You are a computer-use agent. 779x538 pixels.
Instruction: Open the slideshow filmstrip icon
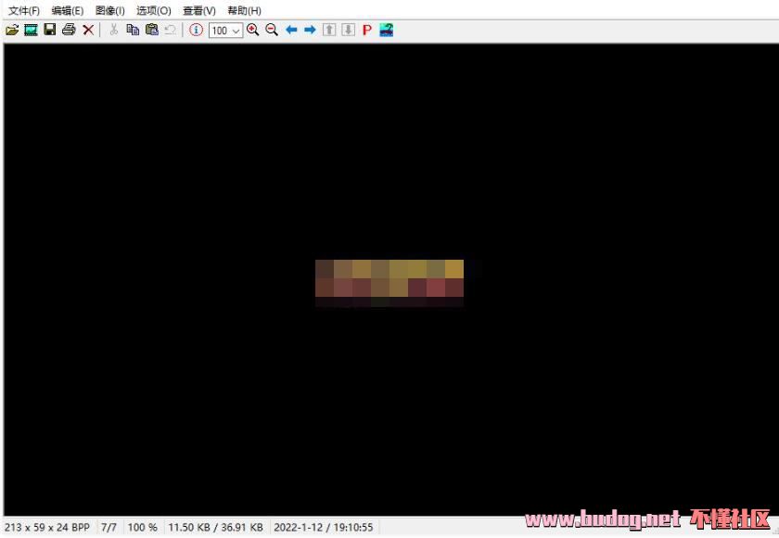pyautogui.click(x=31, y=30)
